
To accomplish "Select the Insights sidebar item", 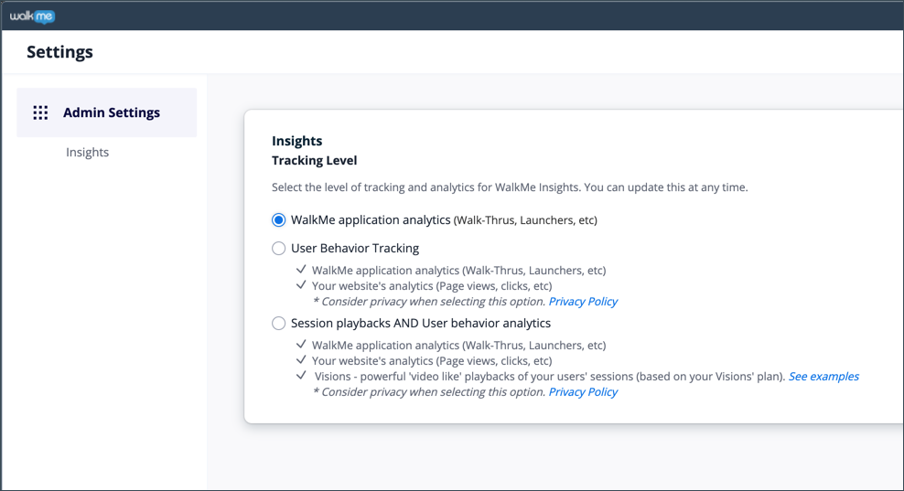I will pyautogui.click(x=87, y=152).
